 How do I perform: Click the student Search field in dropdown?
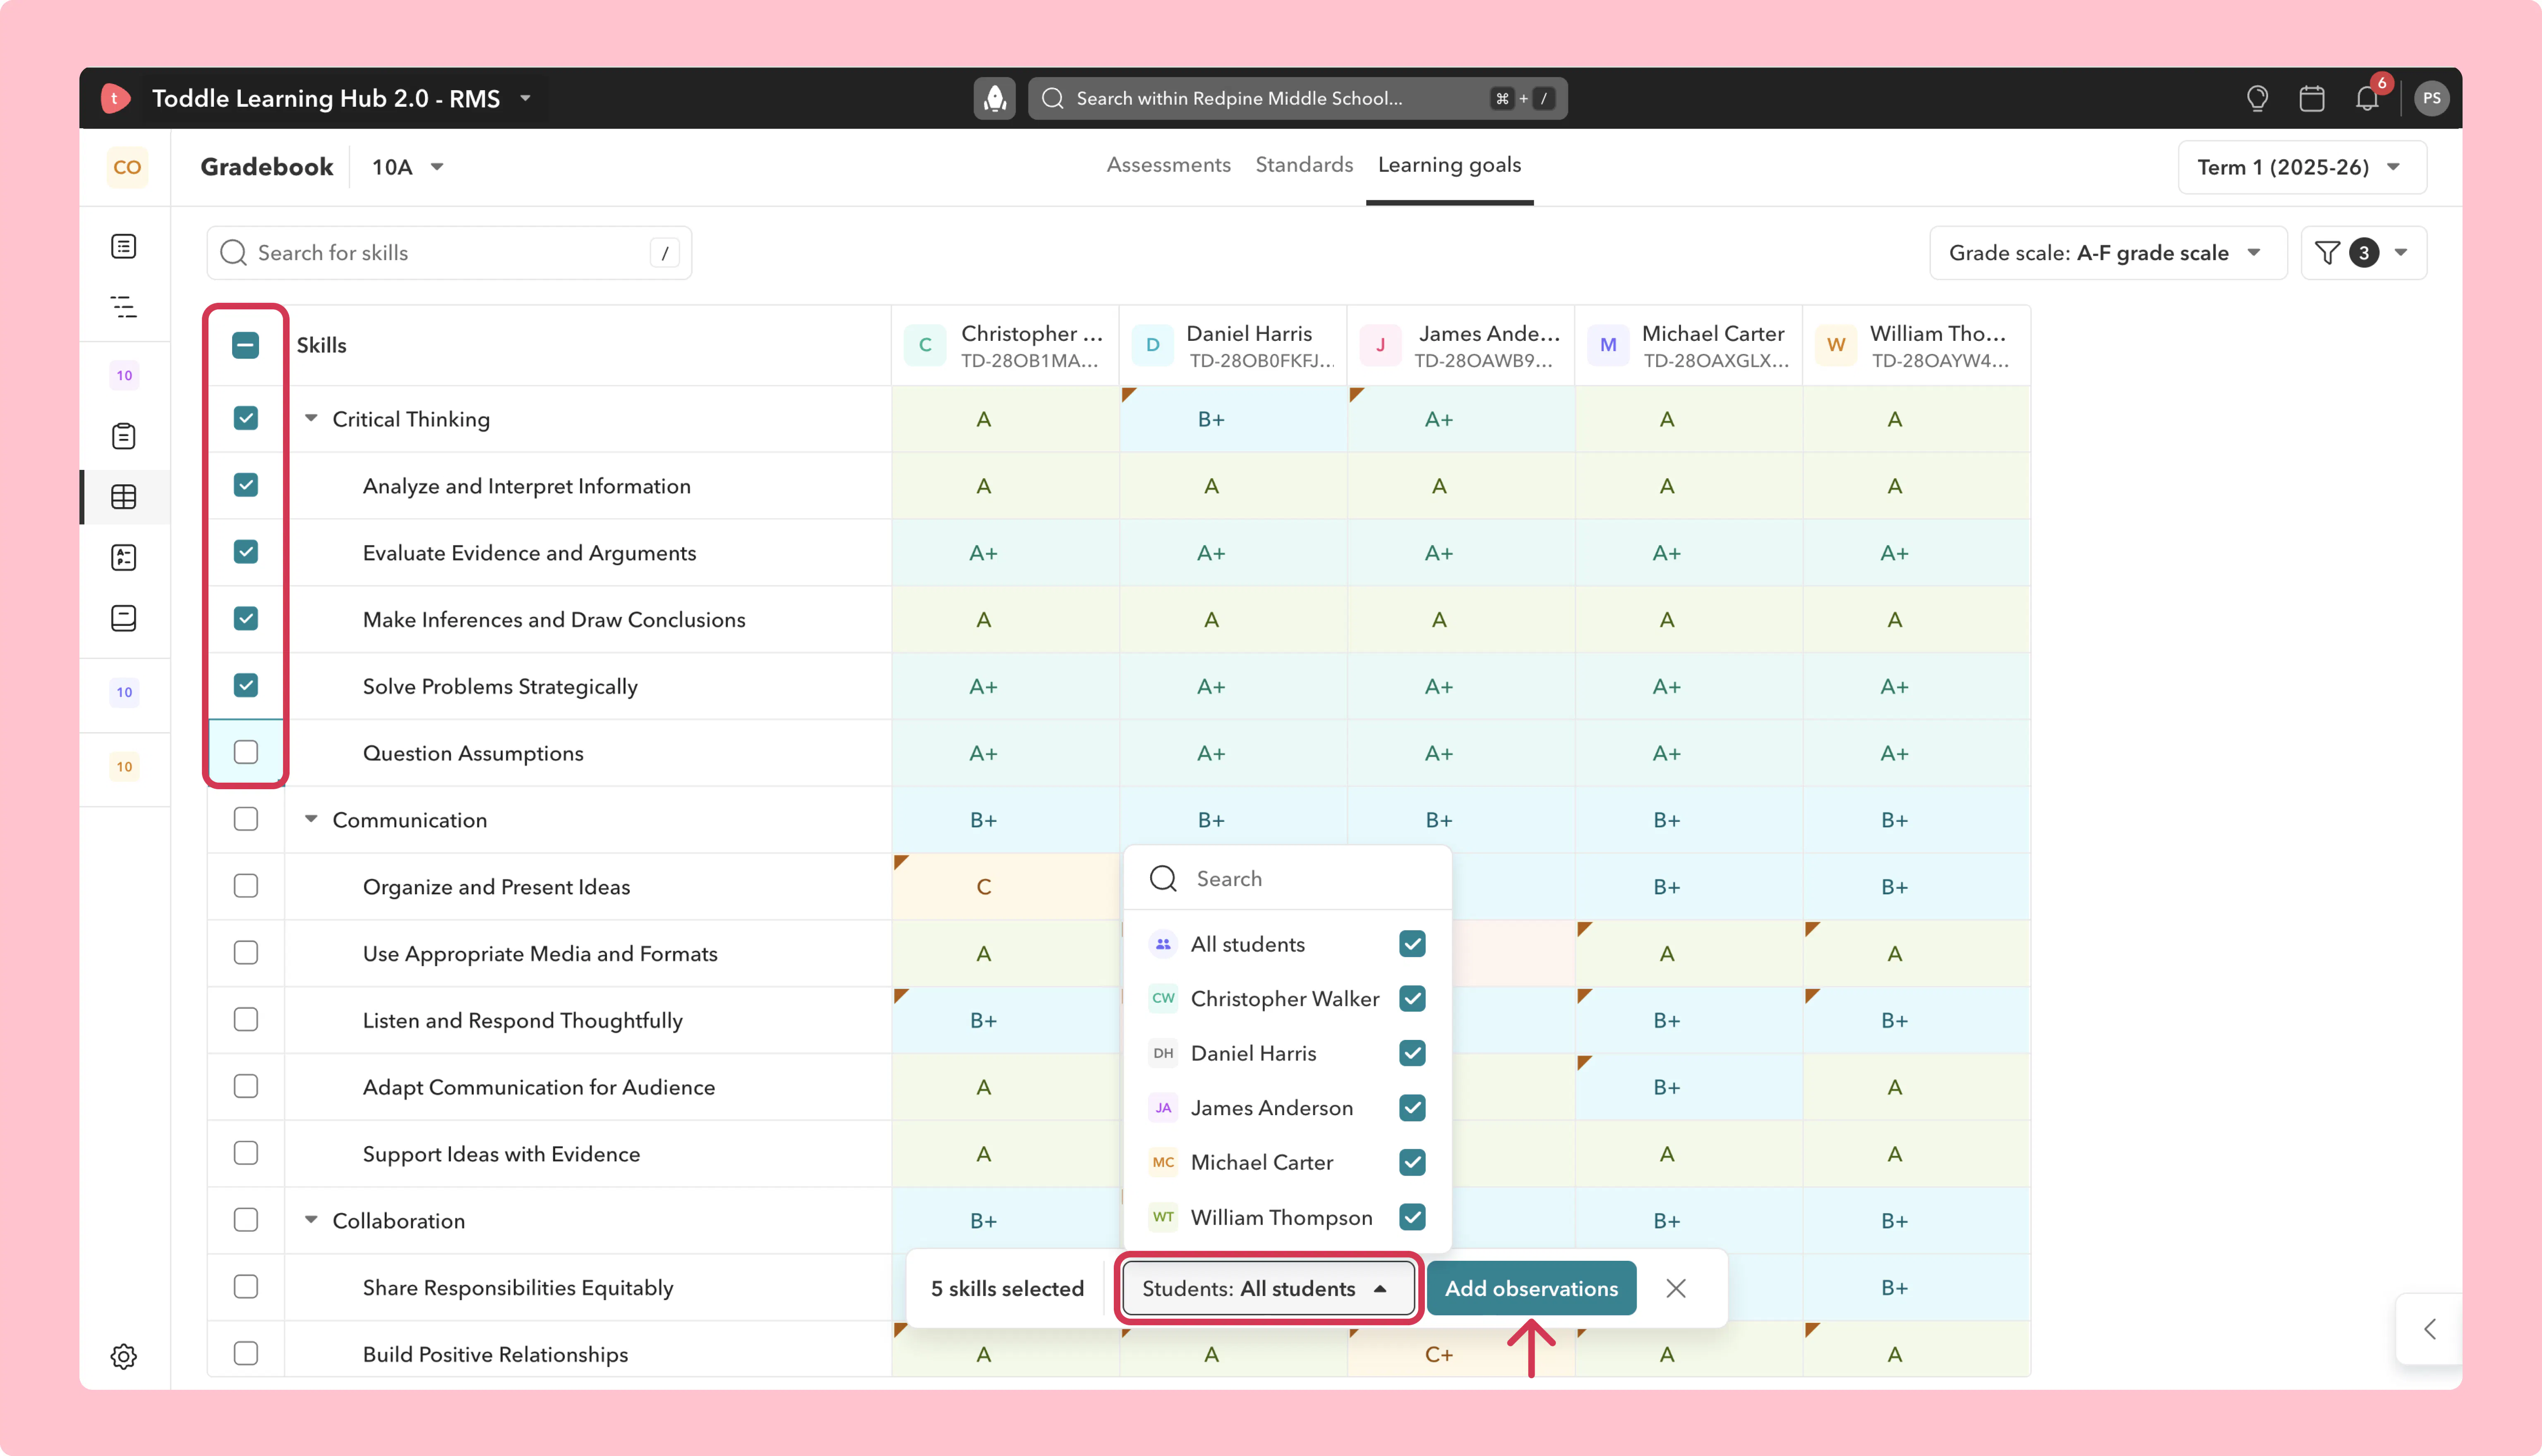tap(1287, 878)
